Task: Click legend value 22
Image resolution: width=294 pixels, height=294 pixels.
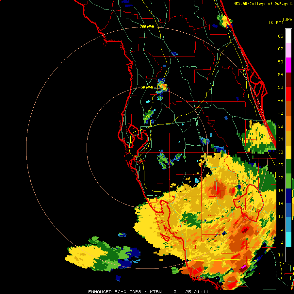Action: 281,178
